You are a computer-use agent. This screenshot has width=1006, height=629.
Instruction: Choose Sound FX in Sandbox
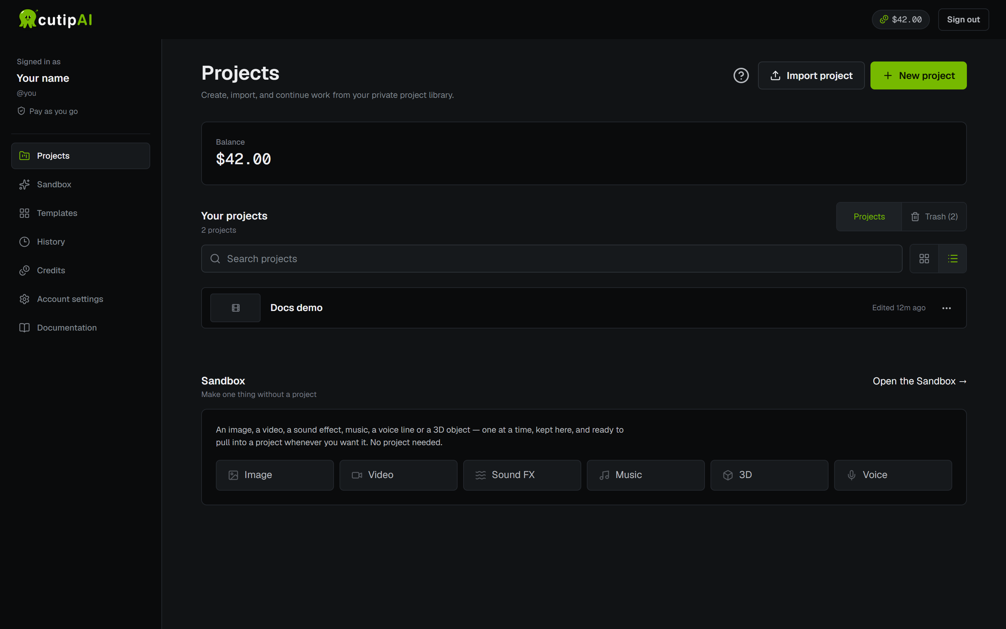[522, 475]
